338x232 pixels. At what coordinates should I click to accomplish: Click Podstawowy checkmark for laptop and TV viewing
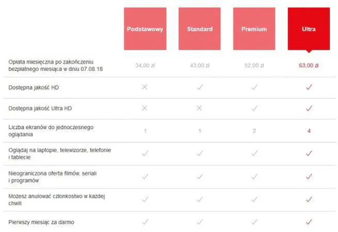pos(145,153)
